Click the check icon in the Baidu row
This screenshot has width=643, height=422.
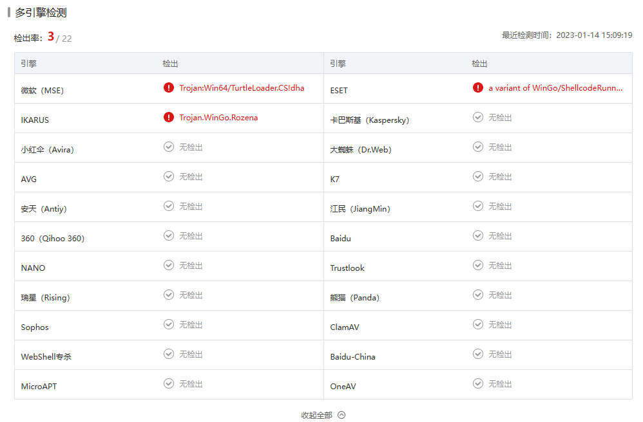point(477,235)
